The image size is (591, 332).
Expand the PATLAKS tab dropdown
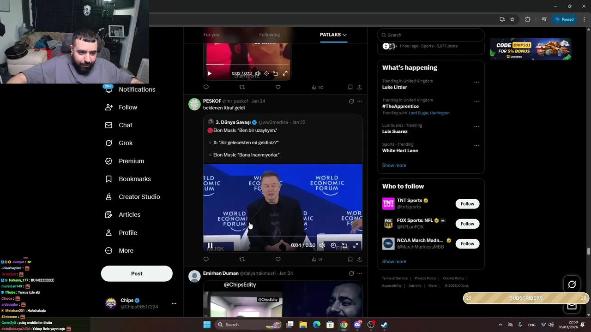(x=344, y=35)
